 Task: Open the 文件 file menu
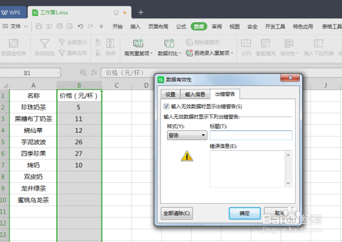click(15, 26)
